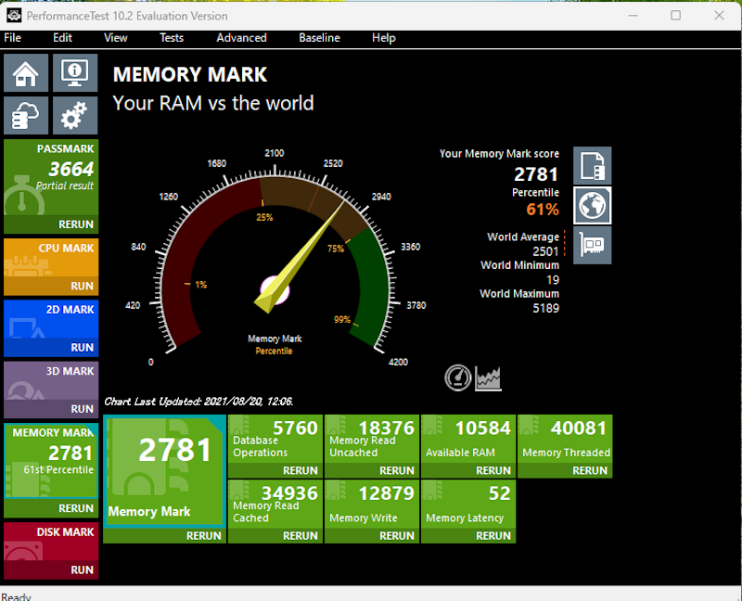This screenshot has width=742, height=601.
Task: Rerun the Memory Latency test
Action: [x=468, y=536]
